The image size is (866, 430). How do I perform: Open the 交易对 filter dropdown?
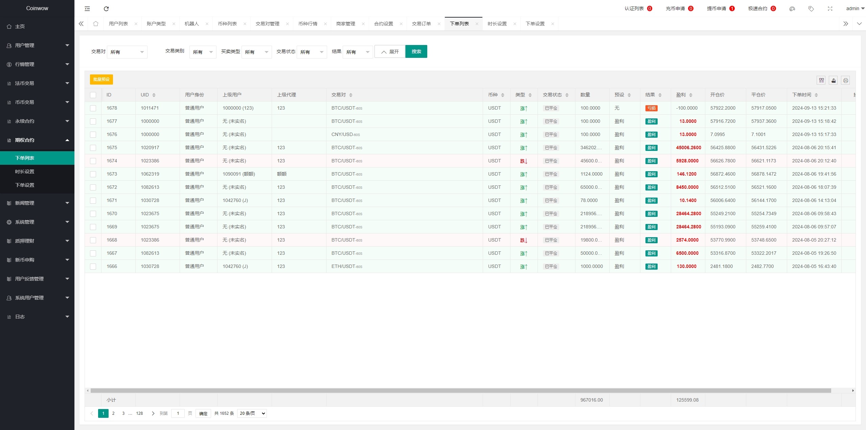[127, 52]
